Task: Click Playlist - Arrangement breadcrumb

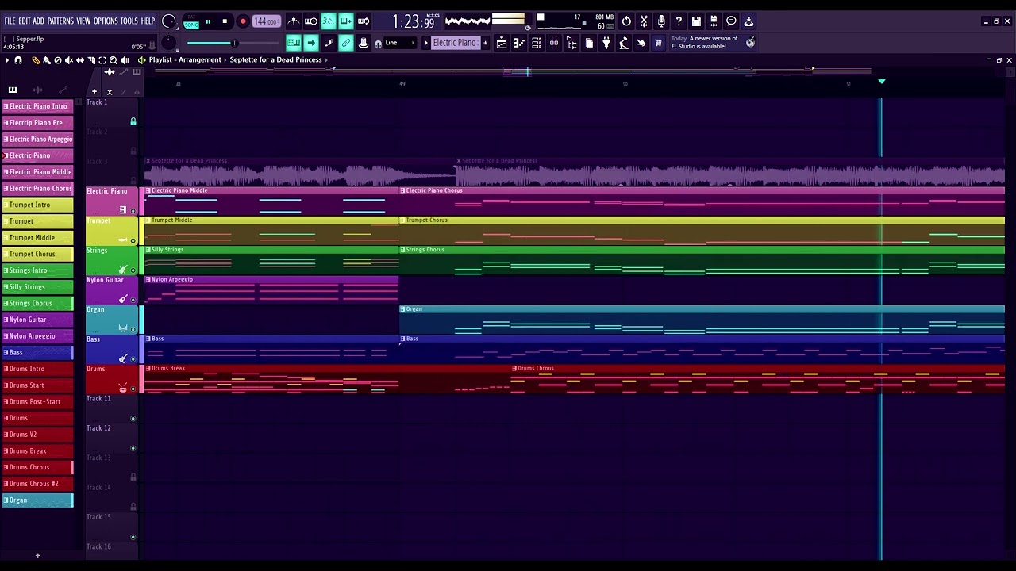Action: [185, 60]
